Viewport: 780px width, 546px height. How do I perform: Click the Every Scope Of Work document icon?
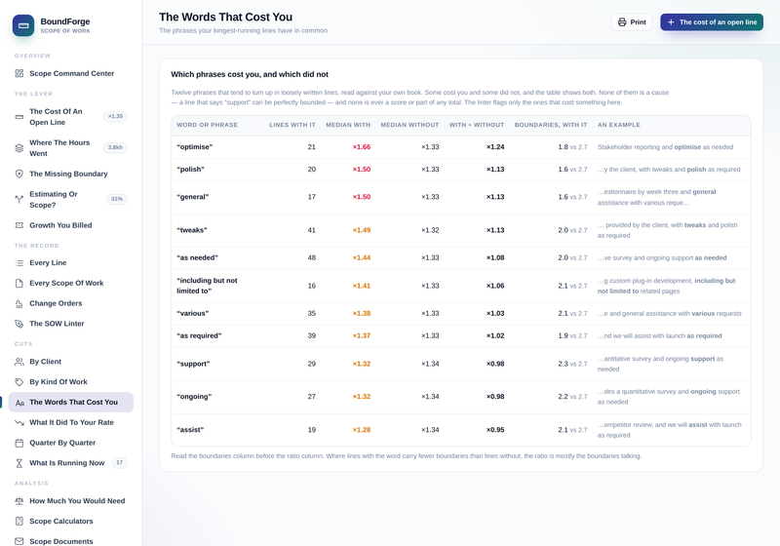click(x=19, y=283)
